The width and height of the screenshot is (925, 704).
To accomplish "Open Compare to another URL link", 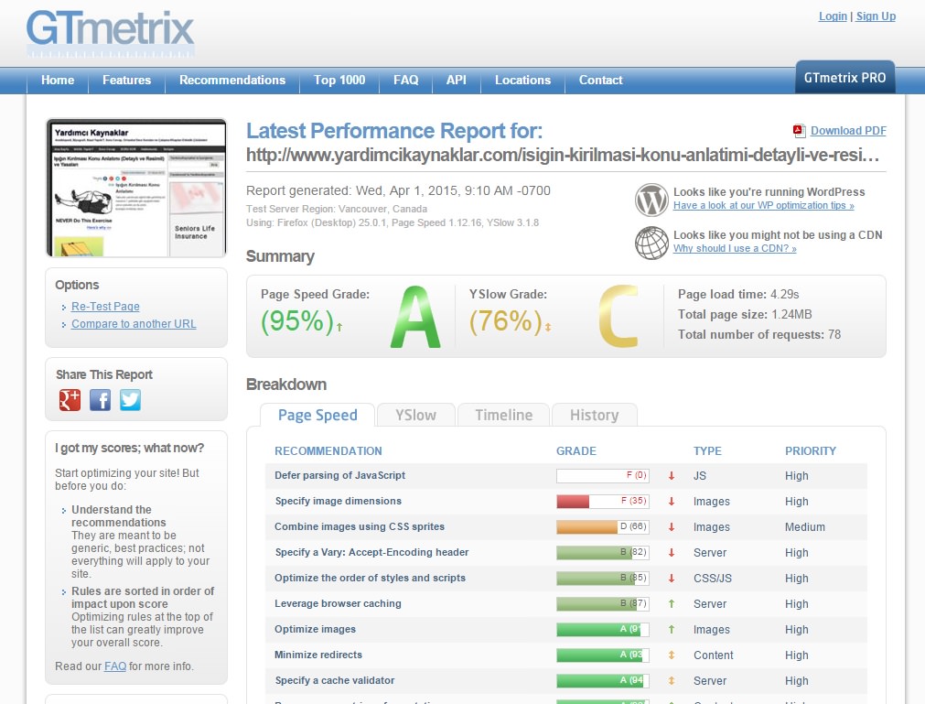I will 134,324.
